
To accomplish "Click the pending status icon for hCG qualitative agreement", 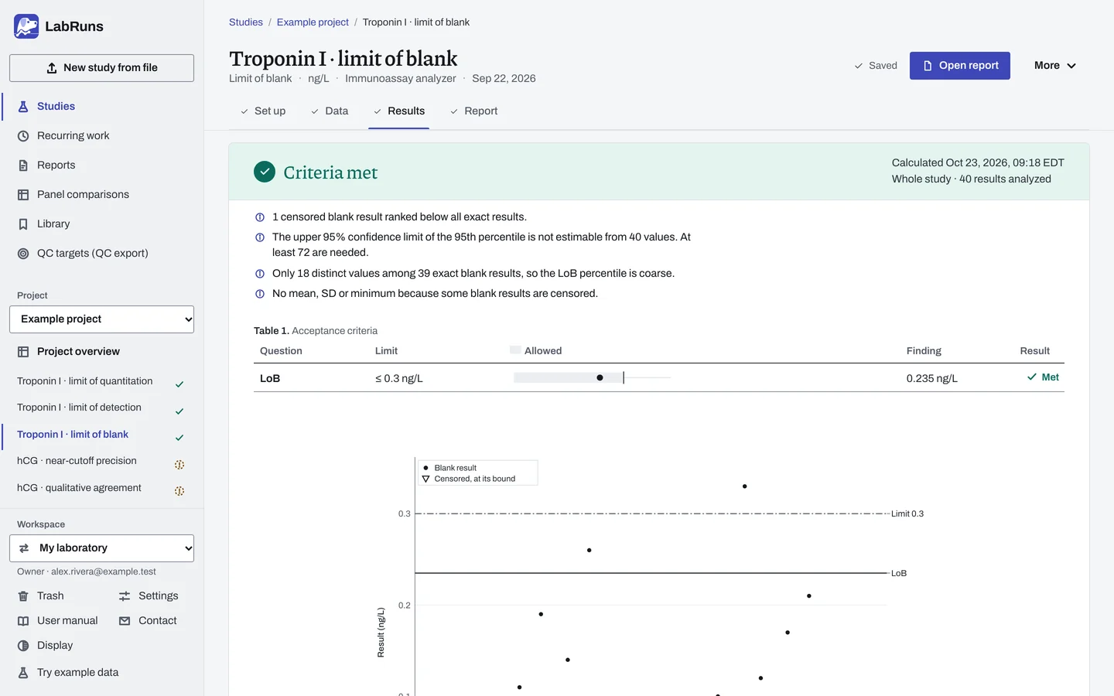I will point(179,491).
